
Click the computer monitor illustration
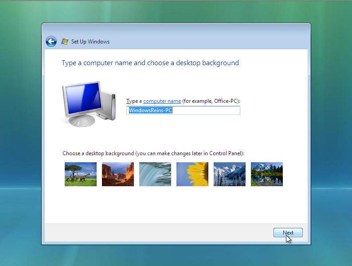click(x=89, y=104)
